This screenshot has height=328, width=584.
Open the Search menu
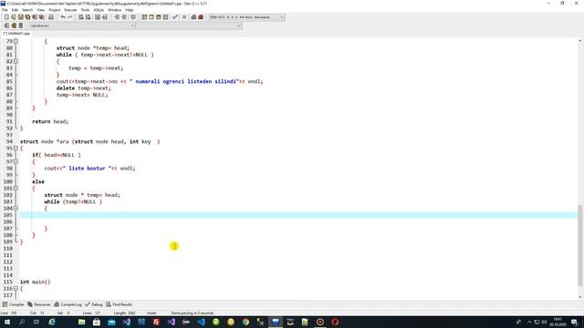pos(27,10)
